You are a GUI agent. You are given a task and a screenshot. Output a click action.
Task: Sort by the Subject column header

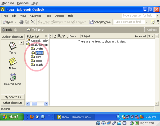click(x=107, y=36)
